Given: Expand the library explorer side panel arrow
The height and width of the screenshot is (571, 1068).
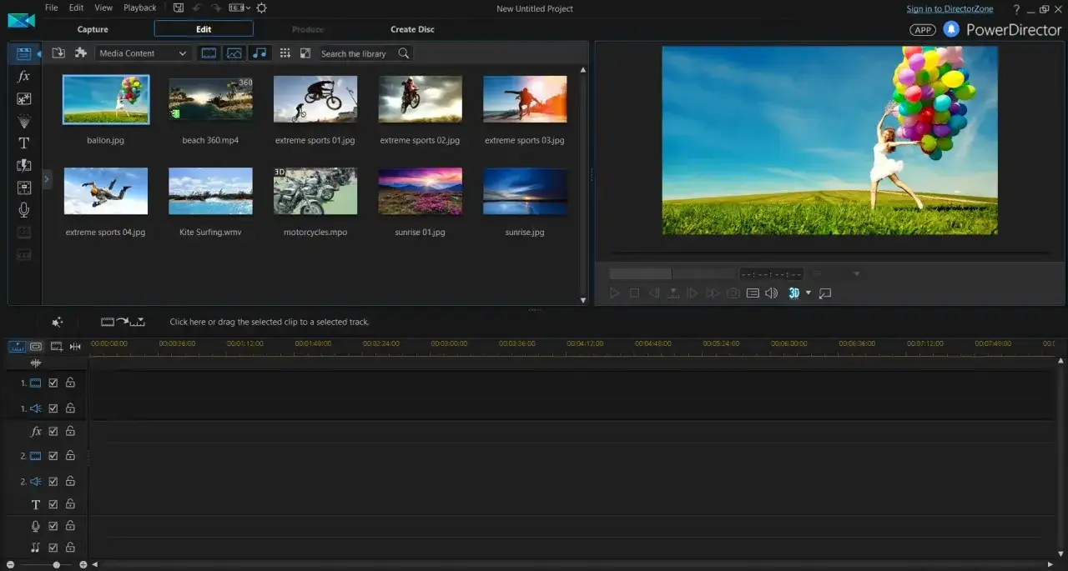Looking at the screenshot, I should pos(47,178).
